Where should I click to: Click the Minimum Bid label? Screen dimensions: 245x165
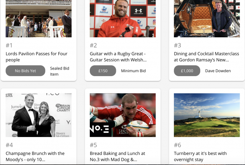click(x=133, y=71)
